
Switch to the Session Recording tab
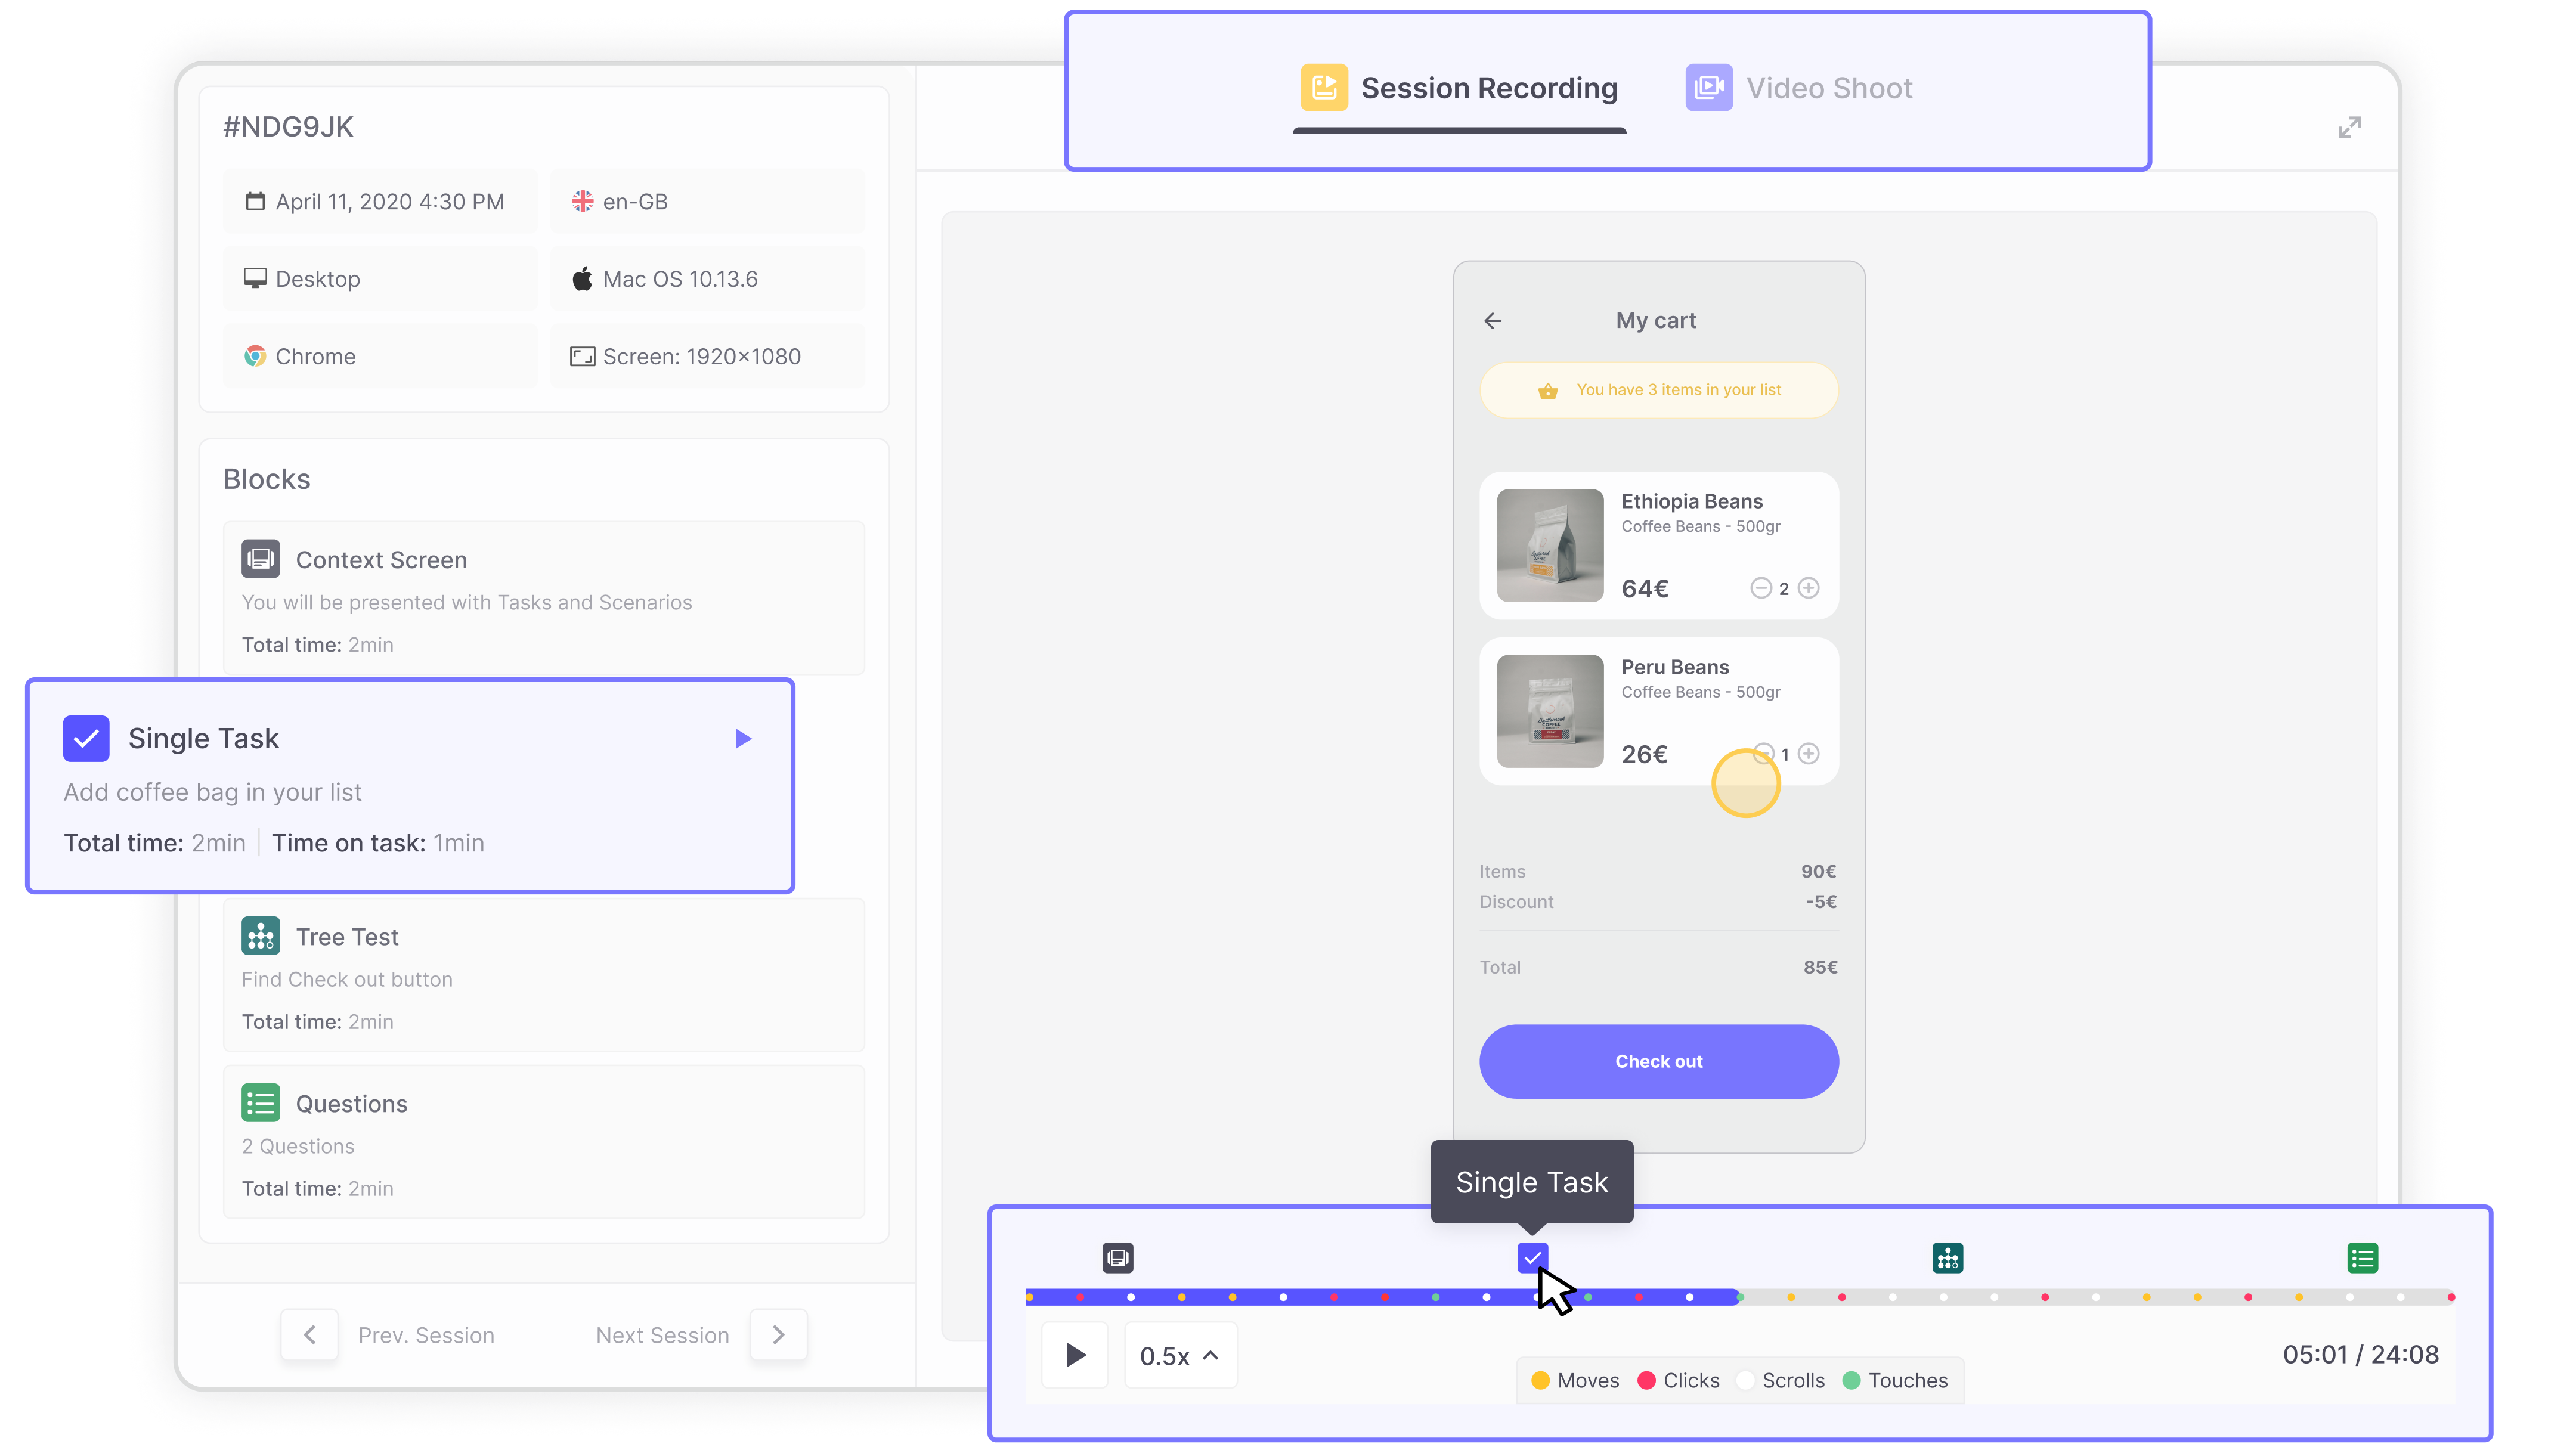tap(1459, 89)
